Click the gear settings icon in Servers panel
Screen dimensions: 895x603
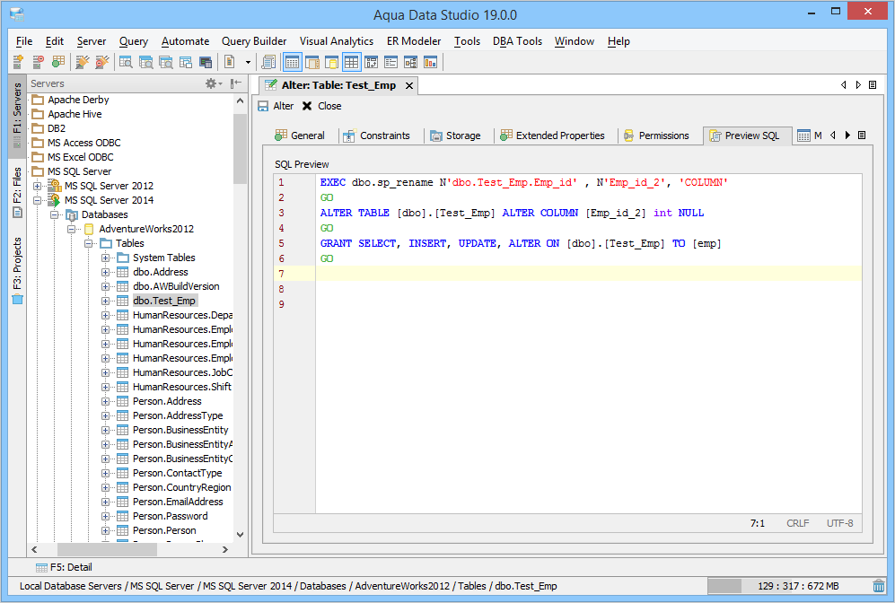tap(212, 83)
